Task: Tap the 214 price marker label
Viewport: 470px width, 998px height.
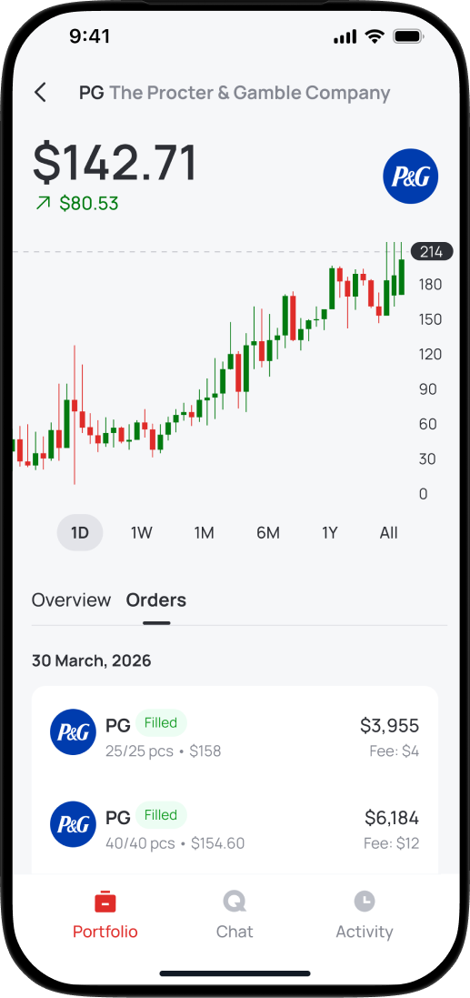Action: (432, 252)
